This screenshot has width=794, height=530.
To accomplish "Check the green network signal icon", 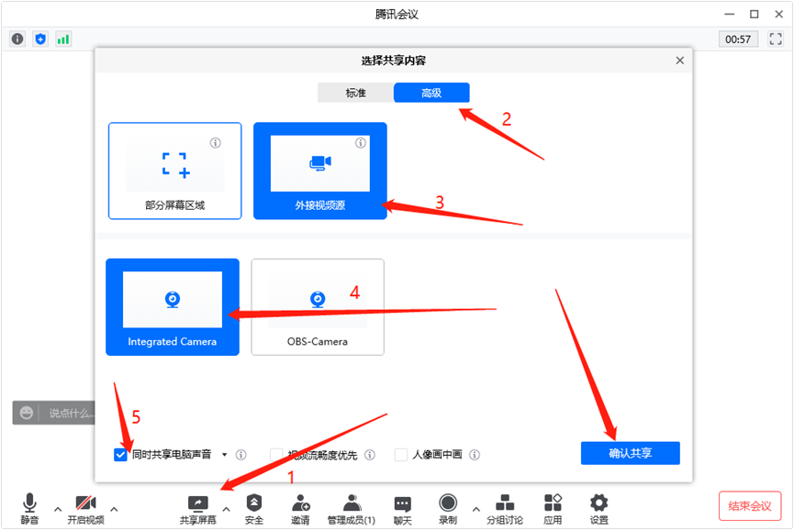I will (63, 39).
